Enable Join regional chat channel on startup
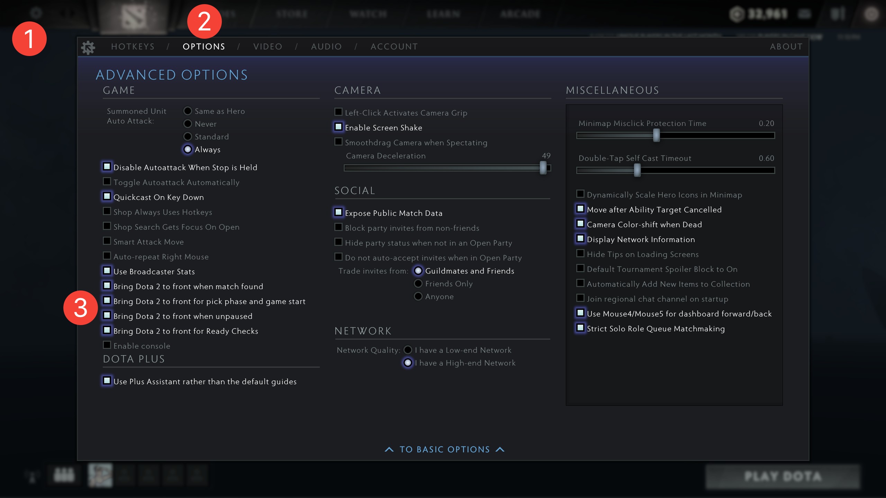886x498 pixels. (580, 298)
